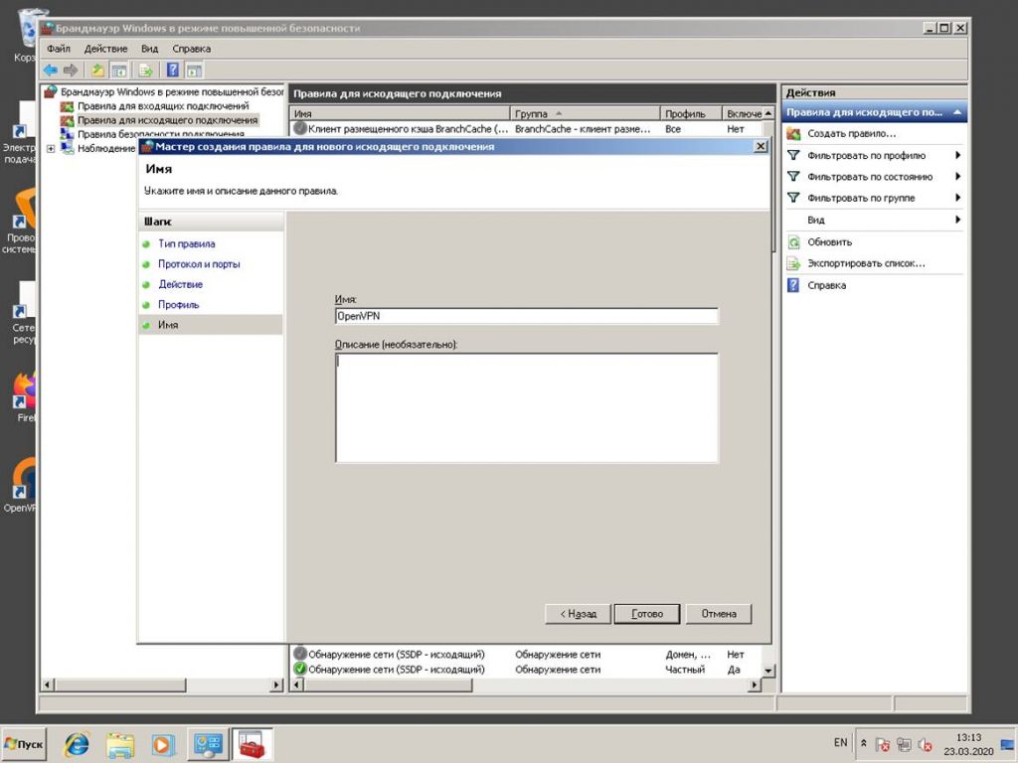
Task: Click the muted volume tray icon
Action: coord(926,745)
